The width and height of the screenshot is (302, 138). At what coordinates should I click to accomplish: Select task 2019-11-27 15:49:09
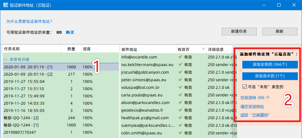click(x=61, y=96)
